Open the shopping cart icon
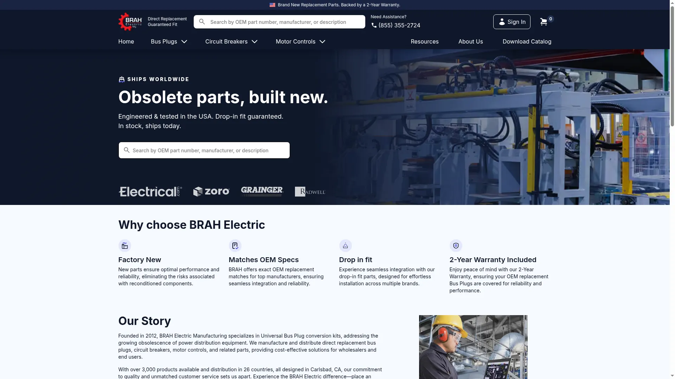The image size is (675, 379). pos(544,22)
